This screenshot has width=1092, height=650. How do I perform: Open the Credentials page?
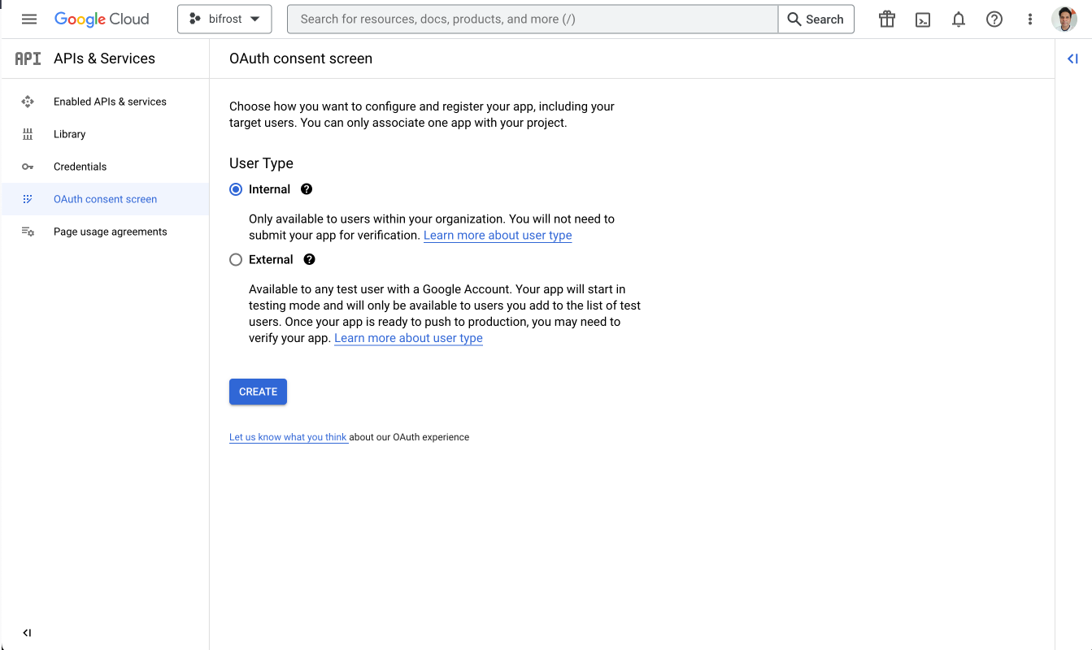pos(105,167)
